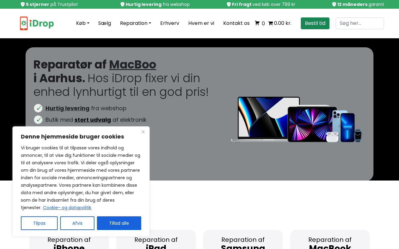Expand the Reparation dropdown menu

(x=136, y=23)
